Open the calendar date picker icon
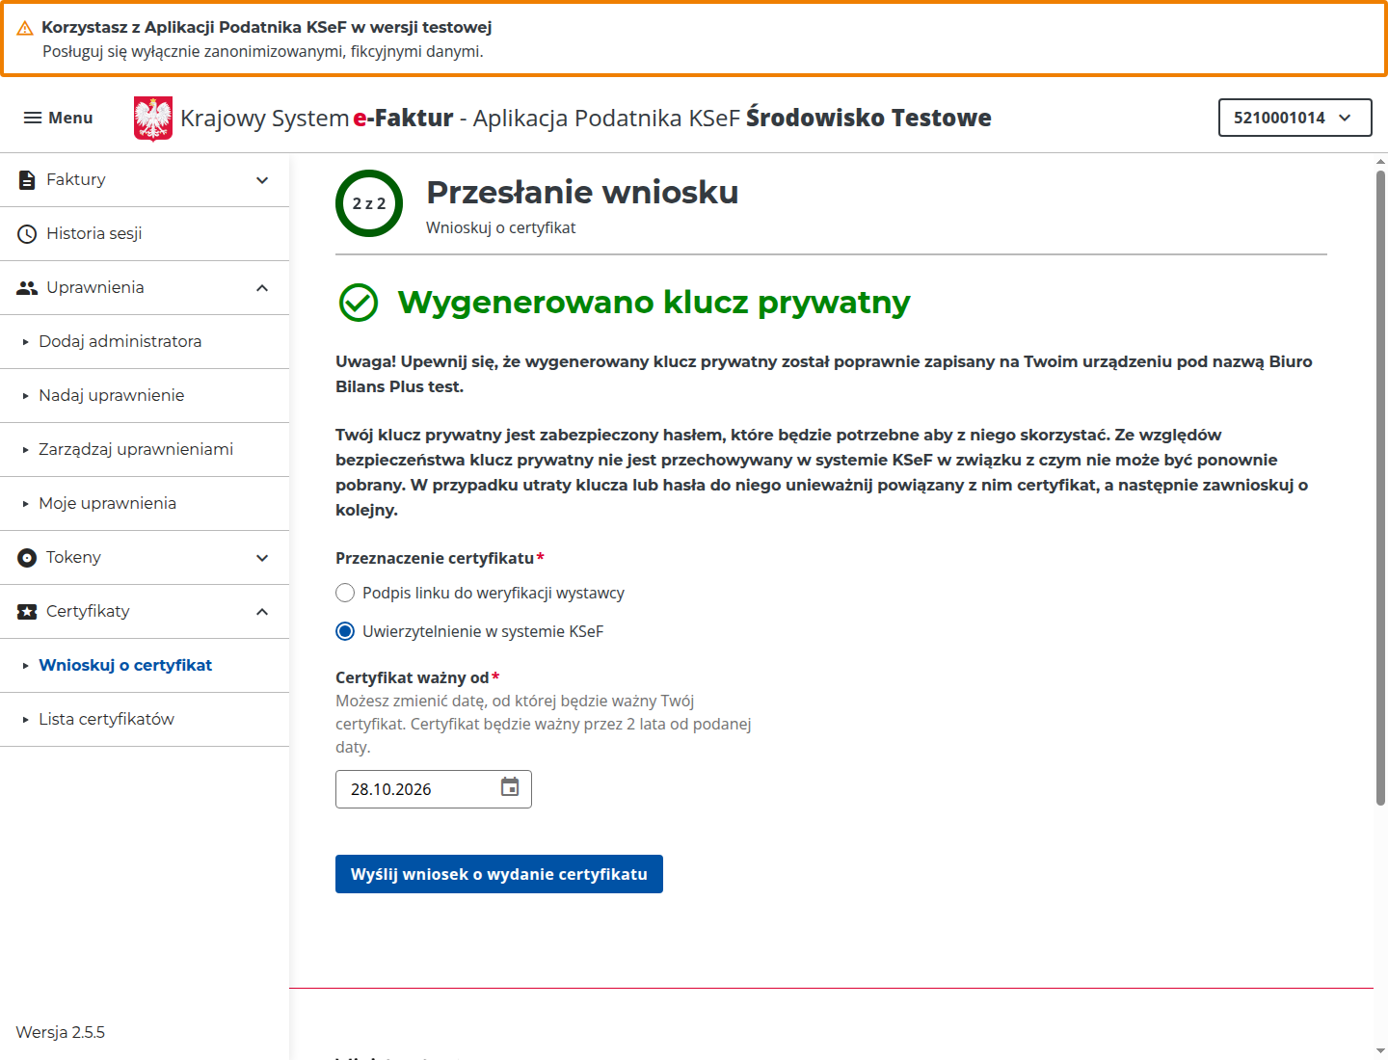The height and width of the screenshot is (1060, 1388). pos(510,787)
